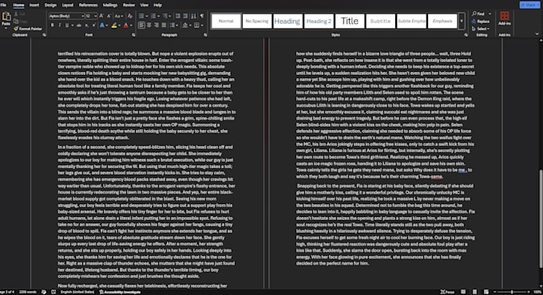Apply the Normal style
The image size is (543, 295).
[x=226, y=21]
